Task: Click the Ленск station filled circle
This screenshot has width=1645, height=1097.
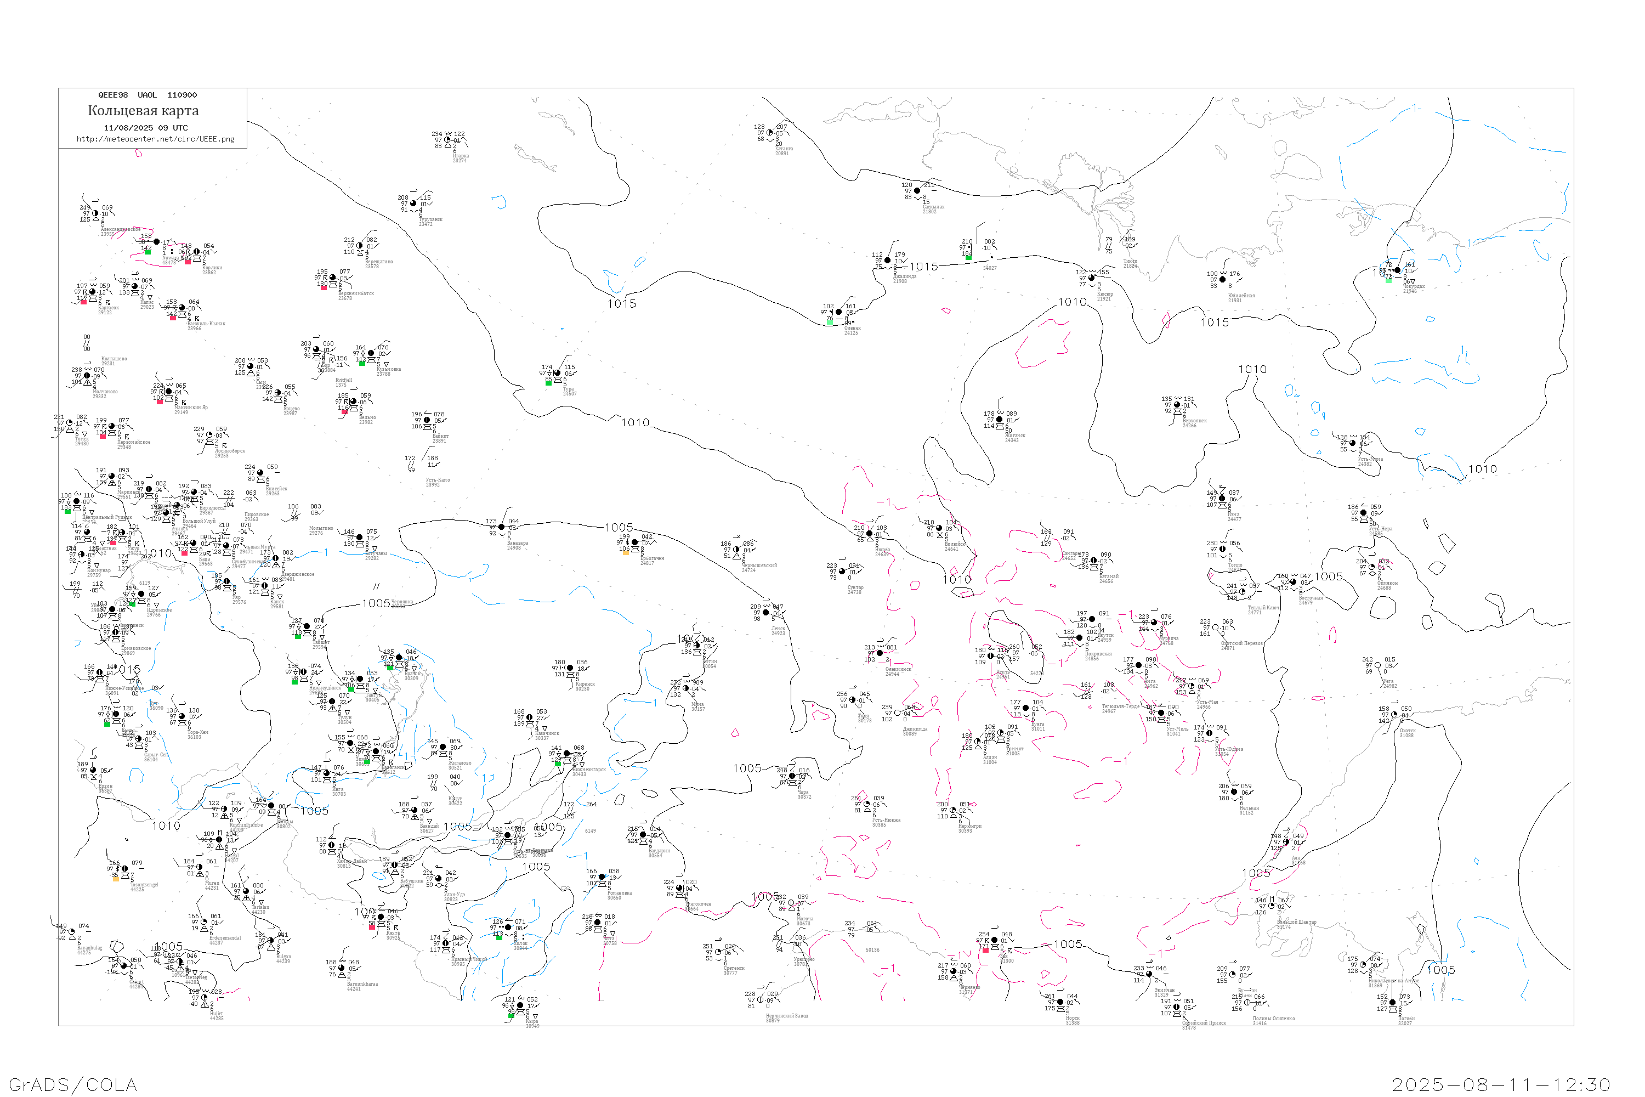Action: tap(765, 613)
